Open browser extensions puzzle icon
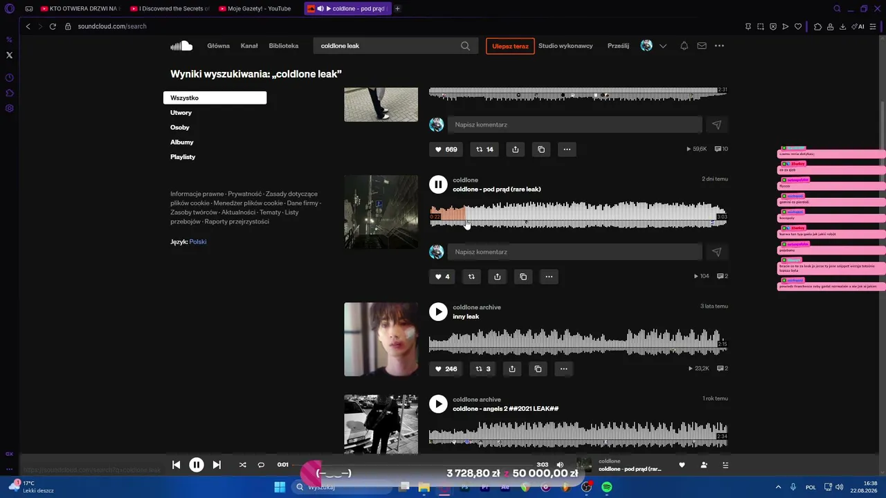The height and width of the screenshot is (498, 886). (x=817, y=26)
